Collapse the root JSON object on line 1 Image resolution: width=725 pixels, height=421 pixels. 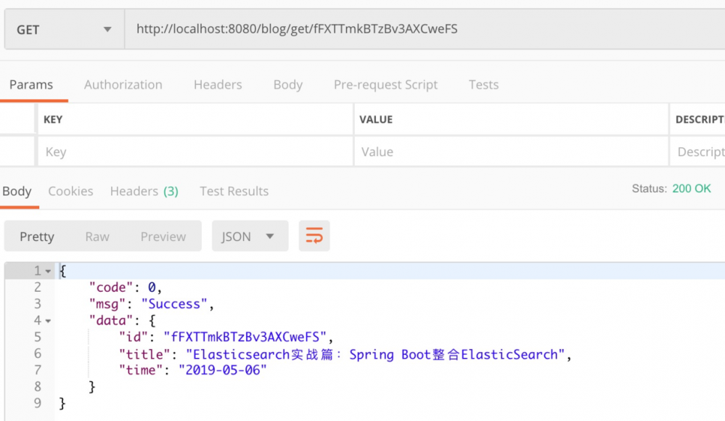[46, 269]
